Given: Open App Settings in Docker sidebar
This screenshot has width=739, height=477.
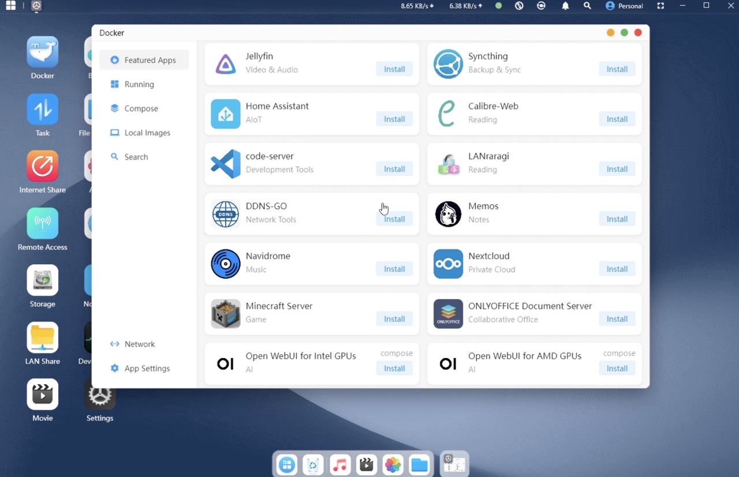Looking at the screenshot, I should pos(147,368).
